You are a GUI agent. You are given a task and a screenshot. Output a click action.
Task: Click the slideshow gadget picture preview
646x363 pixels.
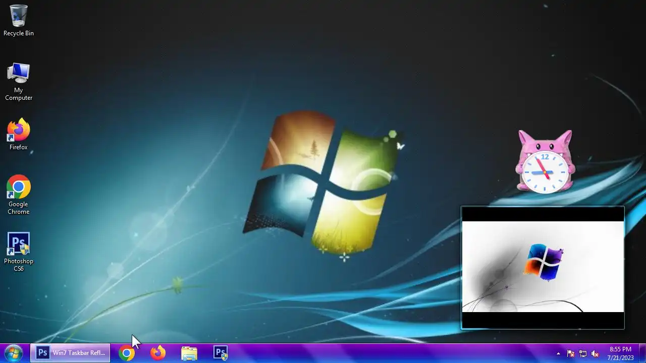[543, 268]
